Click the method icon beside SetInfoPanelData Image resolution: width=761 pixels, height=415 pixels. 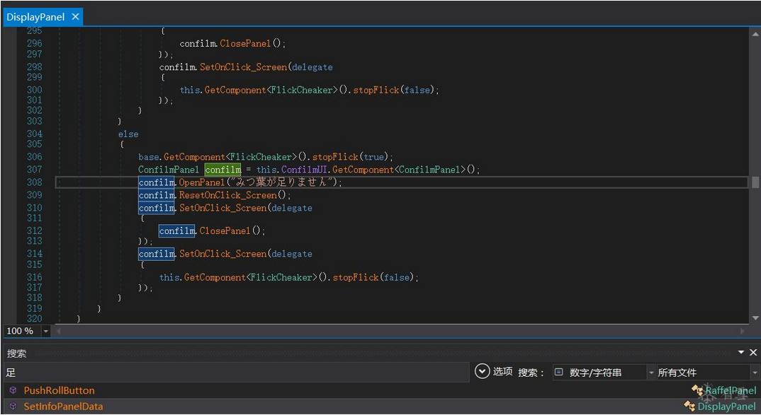13,407
